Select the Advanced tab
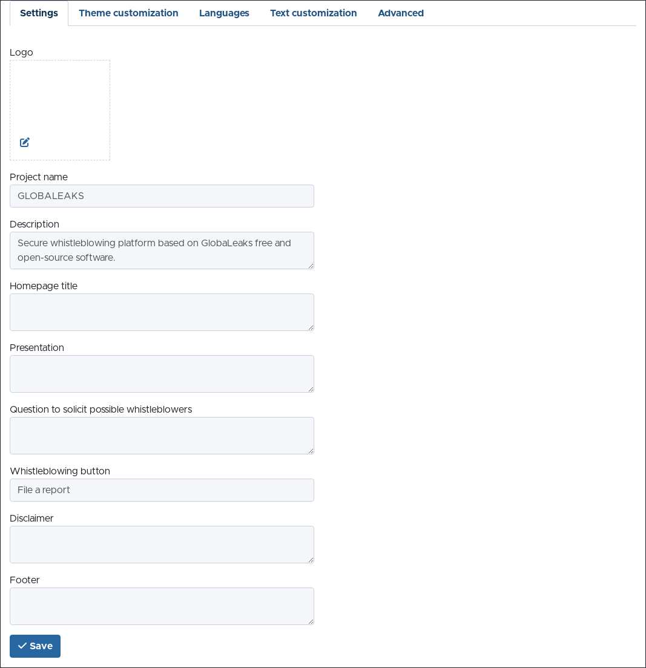Viewport: 646px width, 668px height. 400,13
